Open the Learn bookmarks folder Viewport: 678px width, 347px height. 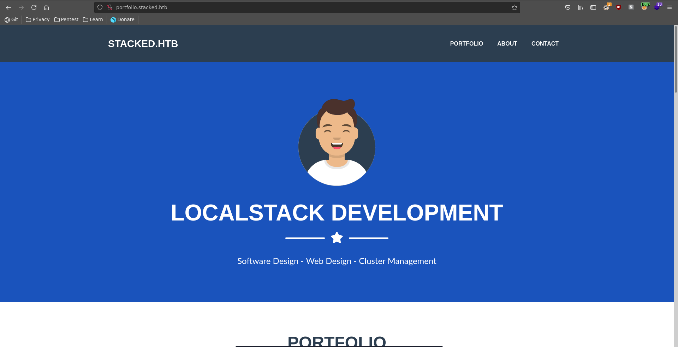tap(93, 19)
